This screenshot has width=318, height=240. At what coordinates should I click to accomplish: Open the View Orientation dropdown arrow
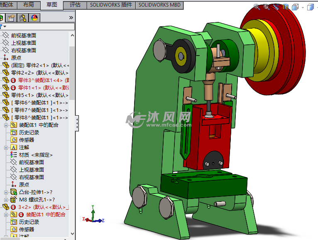303,7
